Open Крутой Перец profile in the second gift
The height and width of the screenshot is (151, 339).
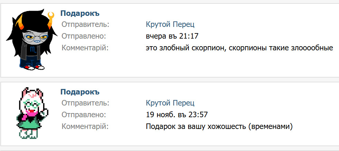click(x=170, y=103)
